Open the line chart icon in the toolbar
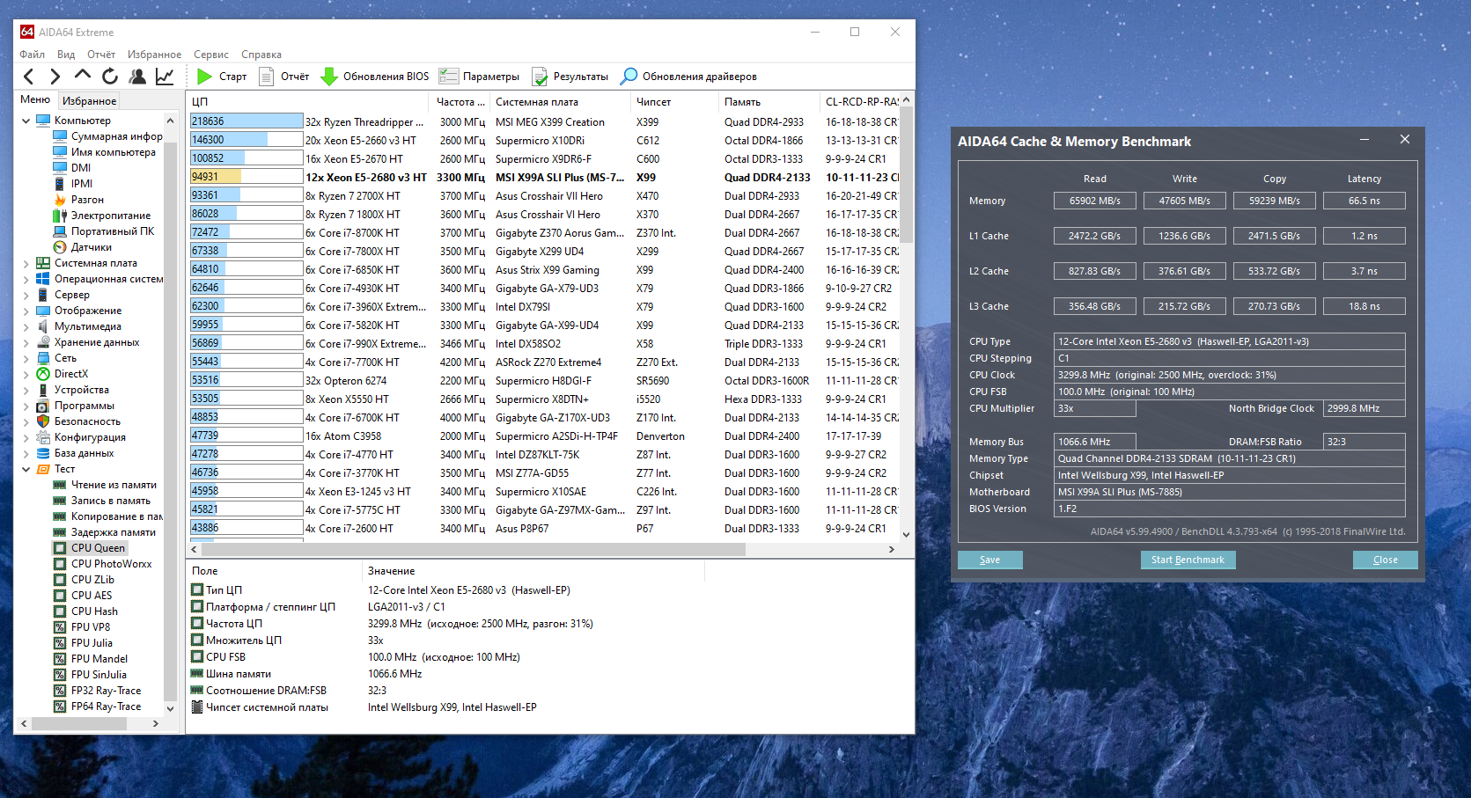This screenshot has width=1471, height=798. [165, 77]
